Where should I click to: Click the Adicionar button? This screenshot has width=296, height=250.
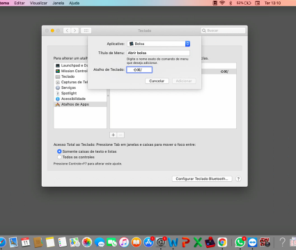184,81
